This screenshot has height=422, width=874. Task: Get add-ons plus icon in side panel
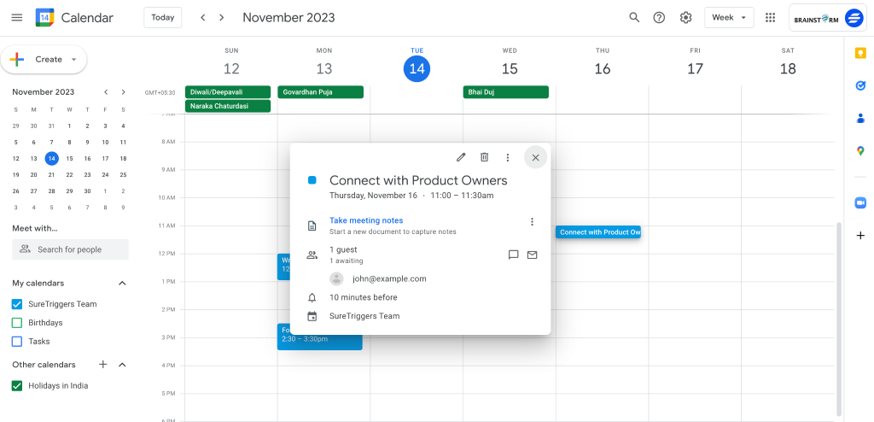tap(860, 236)
